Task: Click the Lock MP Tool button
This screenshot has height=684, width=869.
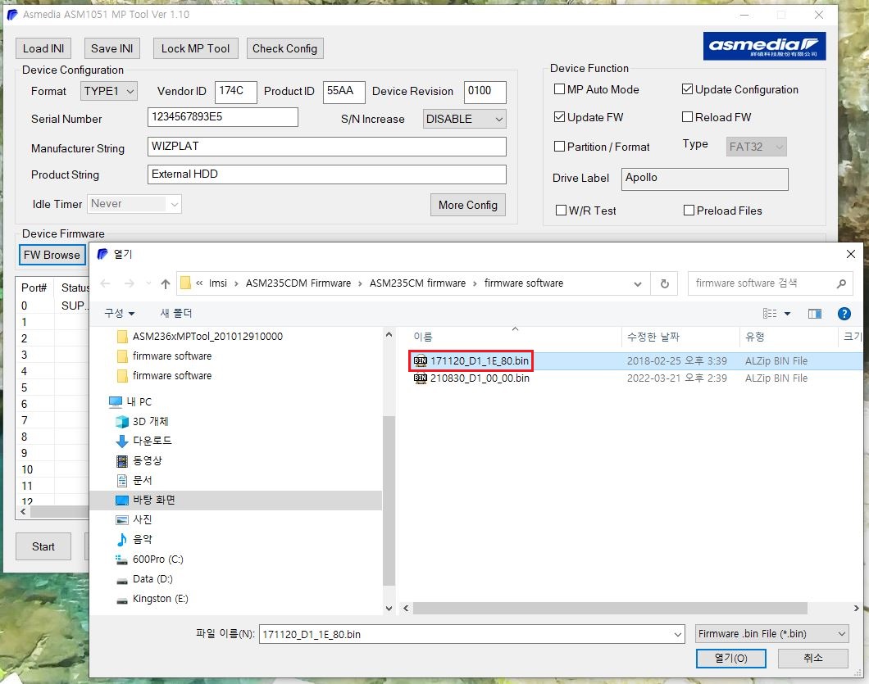Action: (196, 48)
